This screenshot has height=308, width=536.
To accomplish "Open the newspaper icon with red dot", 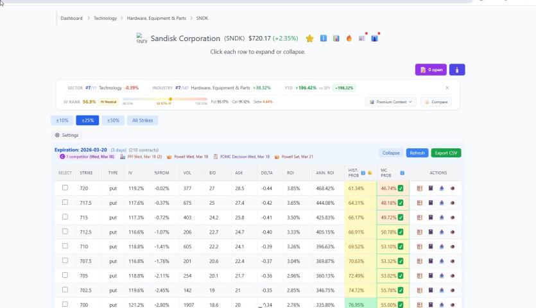I will (362, 38).
